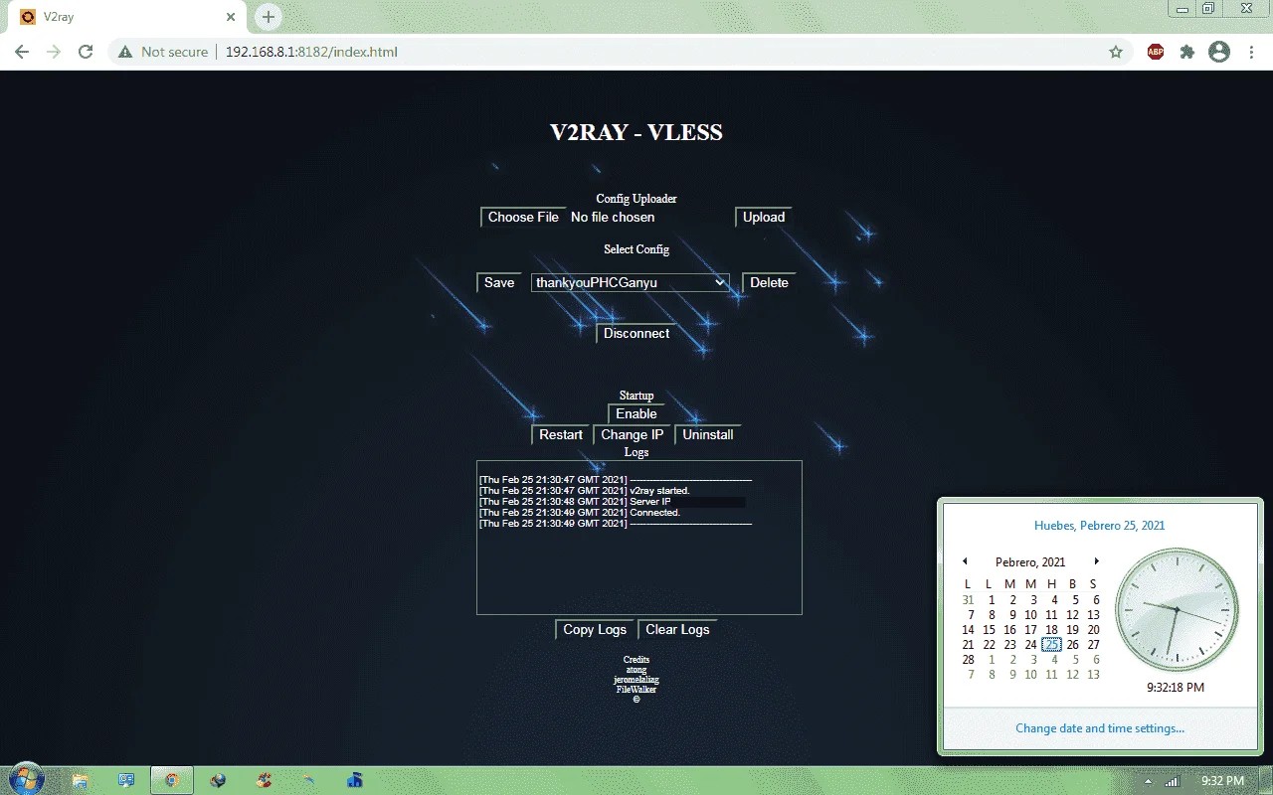Image resolution: width=1273 pixels, height=795 pixels.
Task: Select day 17 in the calendar
Action: coord(1030,630)
